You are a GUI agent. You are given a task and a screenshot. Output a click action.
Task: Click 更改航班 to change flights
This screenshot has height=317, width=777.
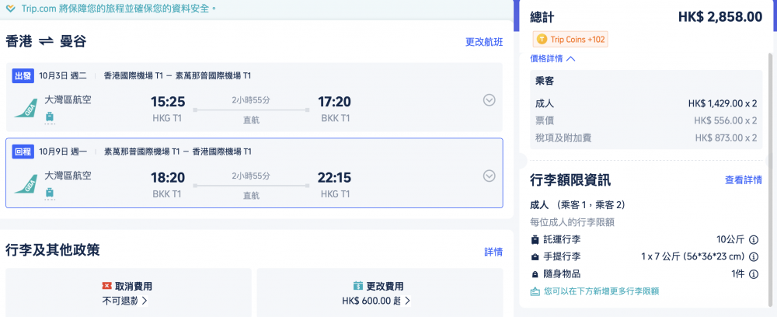[483, 42]
